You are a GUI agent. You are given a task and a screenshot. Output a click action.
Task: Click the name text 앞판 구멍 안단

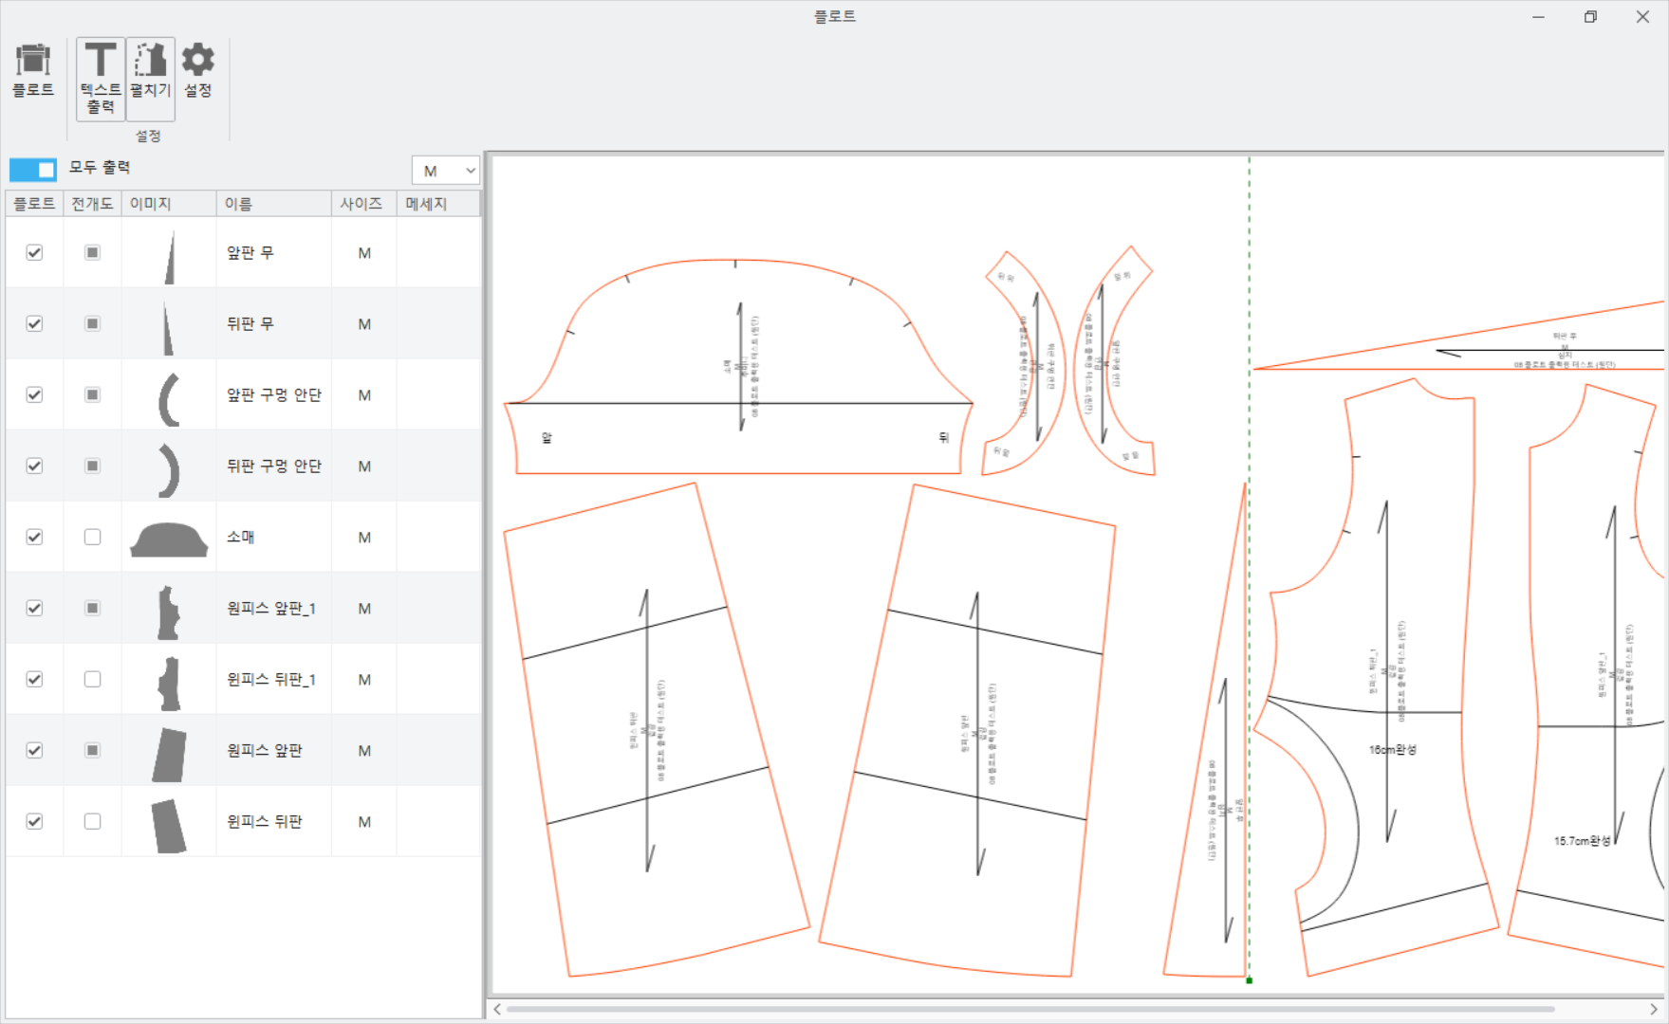(x=274, y=394)
